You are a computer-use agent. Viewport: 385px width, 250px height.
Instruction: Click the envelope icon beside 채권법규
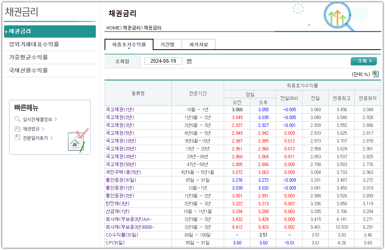[18, 129]
